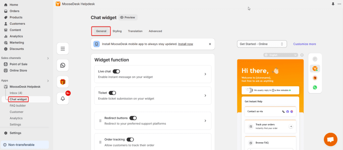Click the Non-transferable info badge
This screenshot has width=343, height=150.
(24, 145)
